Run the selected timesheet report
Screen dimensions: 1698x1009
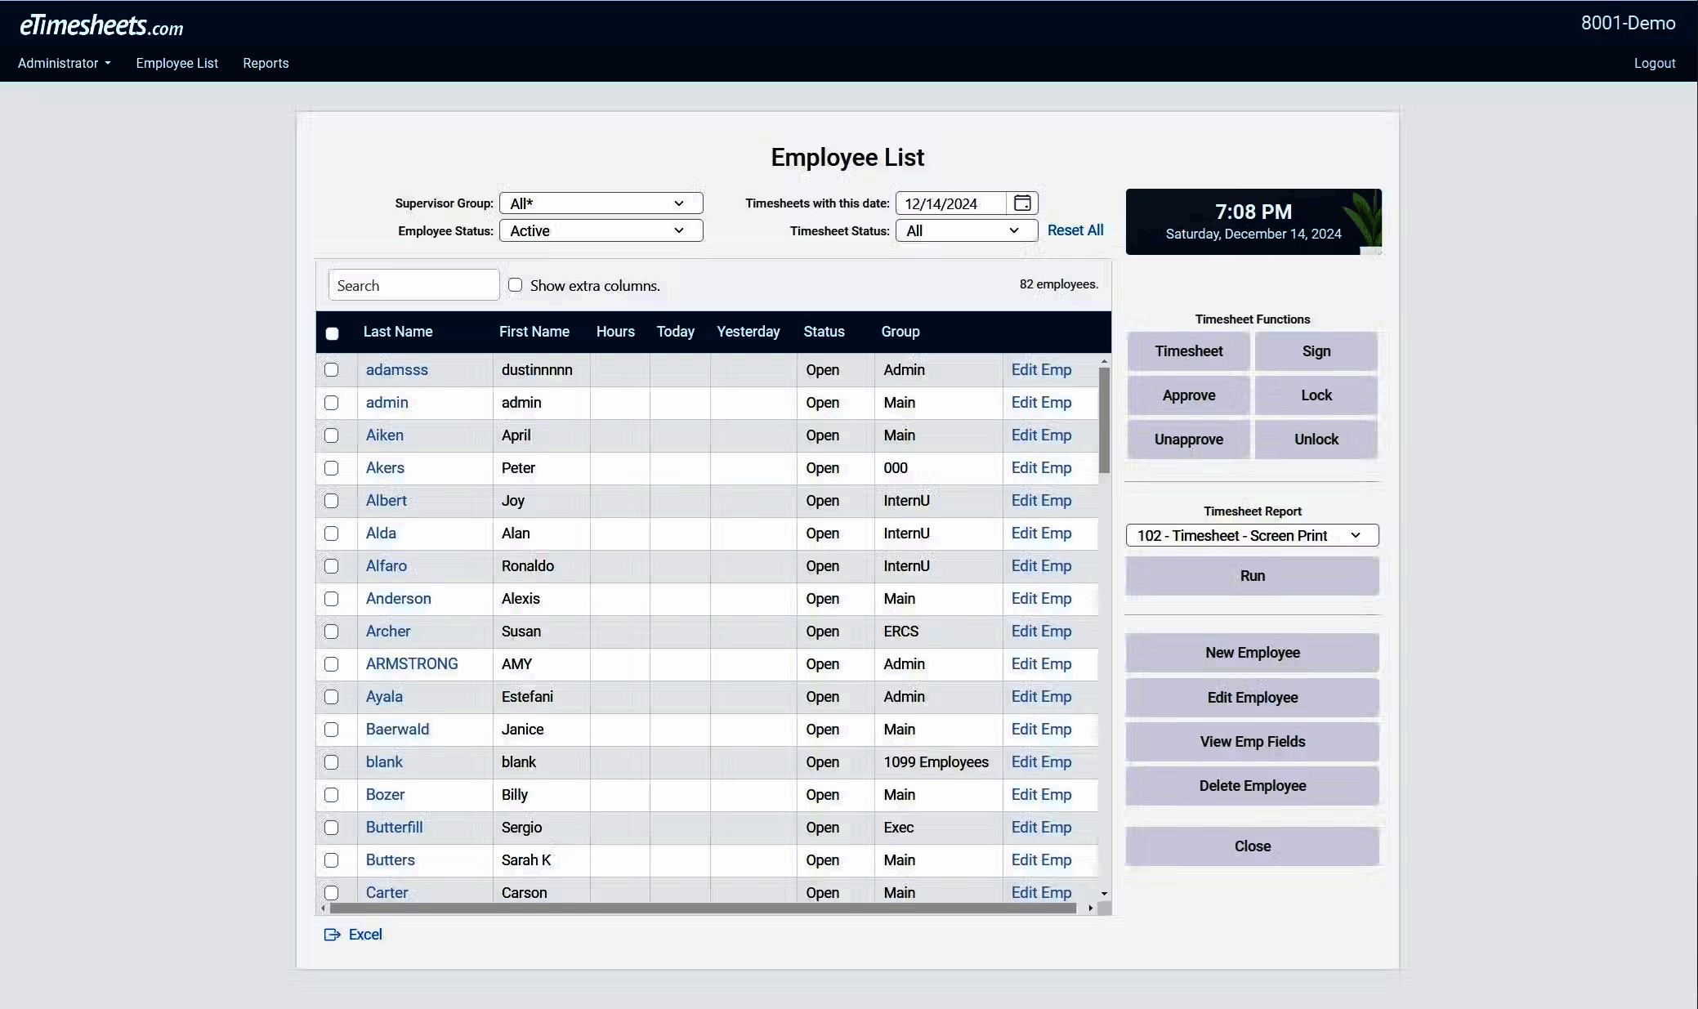point(1251,575)
